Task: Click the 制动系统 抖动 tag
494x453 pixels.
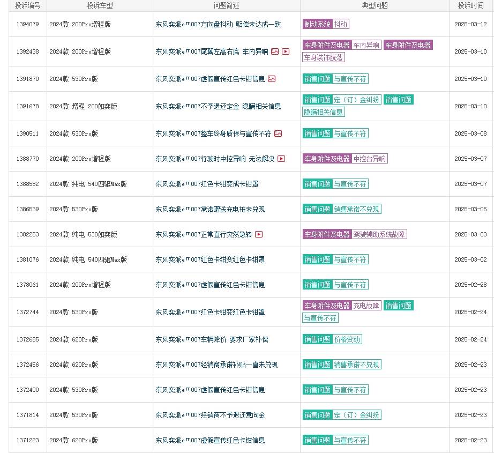Action: [326, 24]
